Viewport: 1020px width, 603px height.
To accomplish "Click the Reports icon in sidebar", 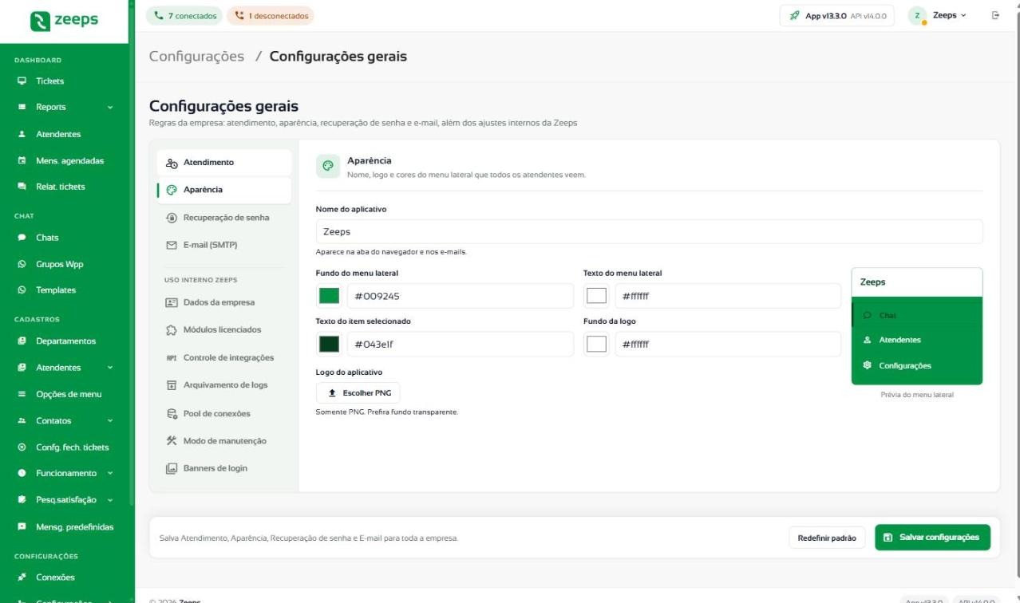I will (x=22, y=107).
